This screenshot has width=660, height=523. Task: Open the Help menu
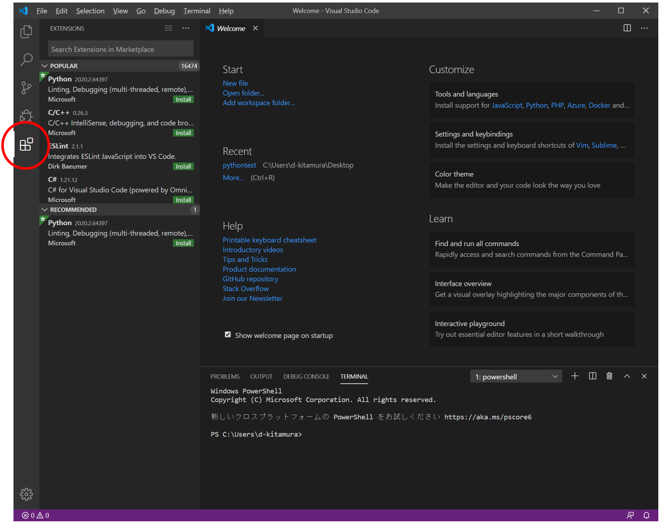coord(226,11)
